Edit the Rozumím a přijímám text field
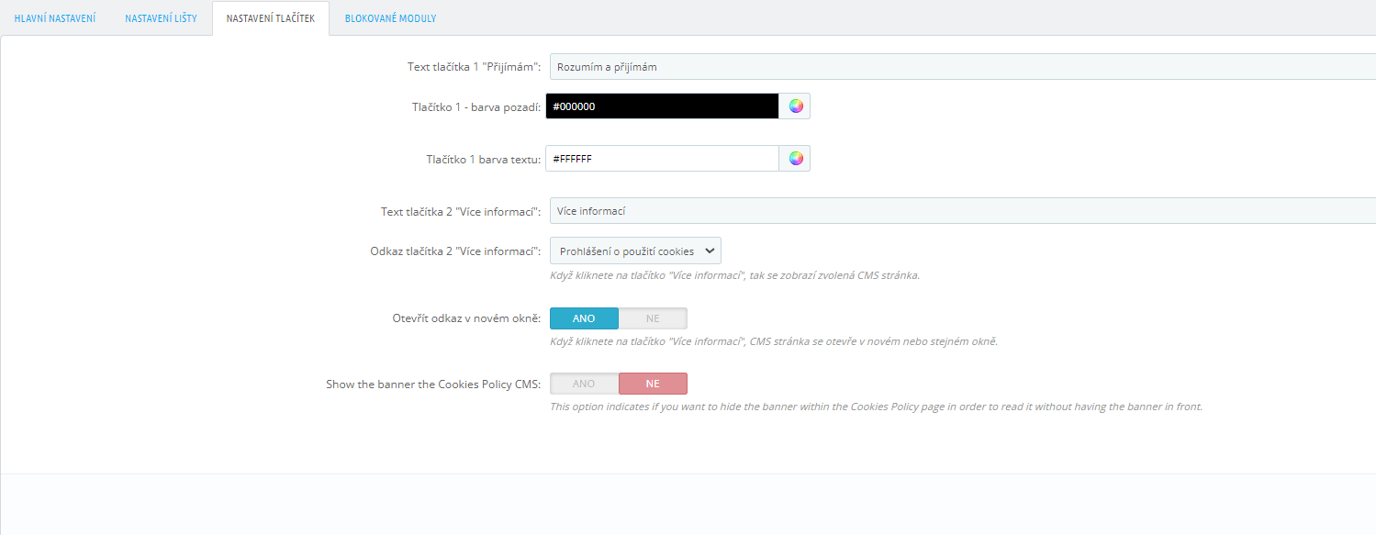 962,67
